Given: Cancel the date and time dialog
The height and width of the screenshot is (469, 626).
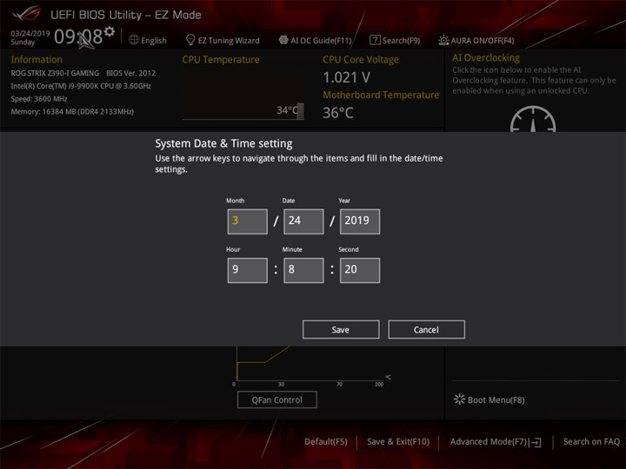Looking at the screenshot, I should coord(426,329).
